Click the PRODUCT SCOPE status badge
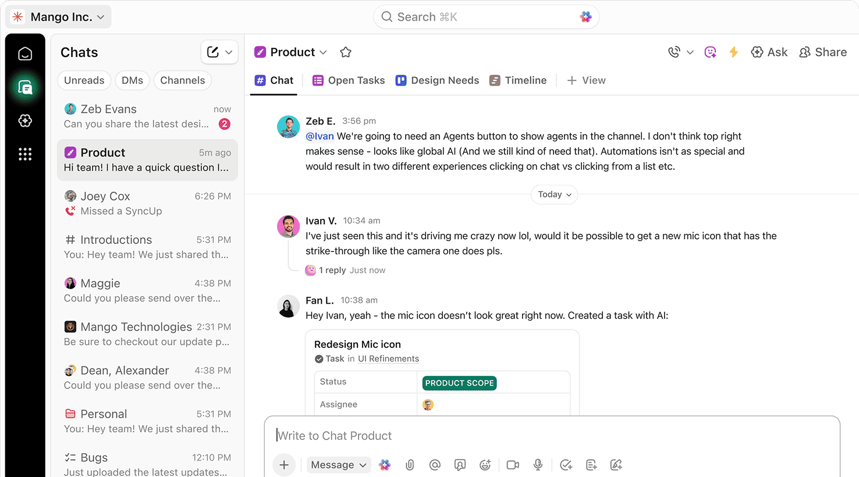 point(459,383)
